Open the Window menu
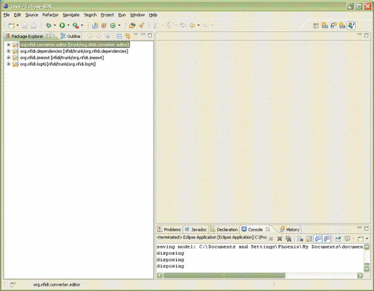Viewport: 374px width, 291px height. point(137,15)
